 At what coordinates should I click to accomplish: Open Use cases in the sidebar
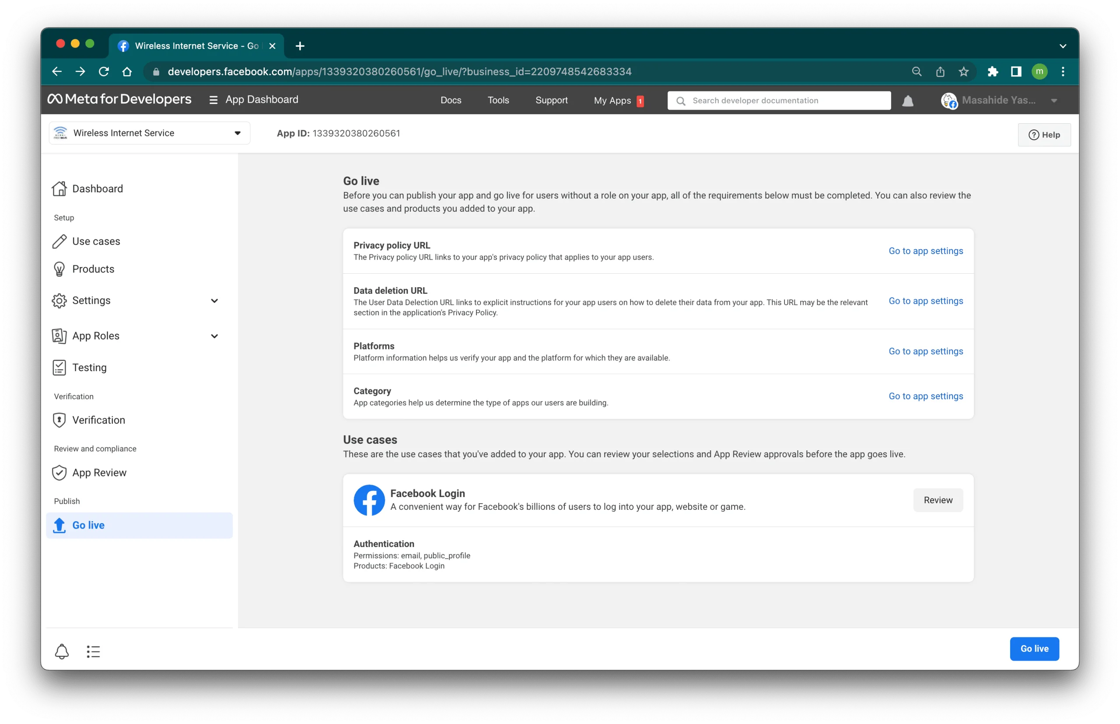pyautogui.click(x=96, y=241)
